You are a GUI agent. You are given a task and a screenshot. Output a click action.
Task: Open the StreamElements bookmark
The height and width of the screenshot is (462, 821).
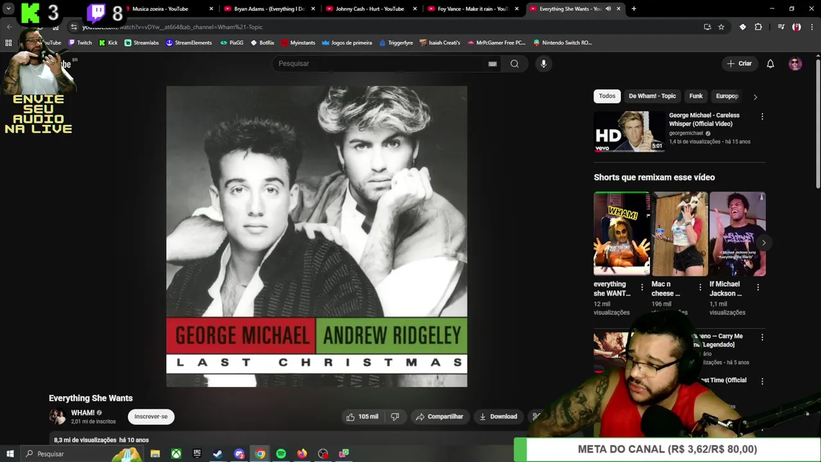[x=189, y=43]
